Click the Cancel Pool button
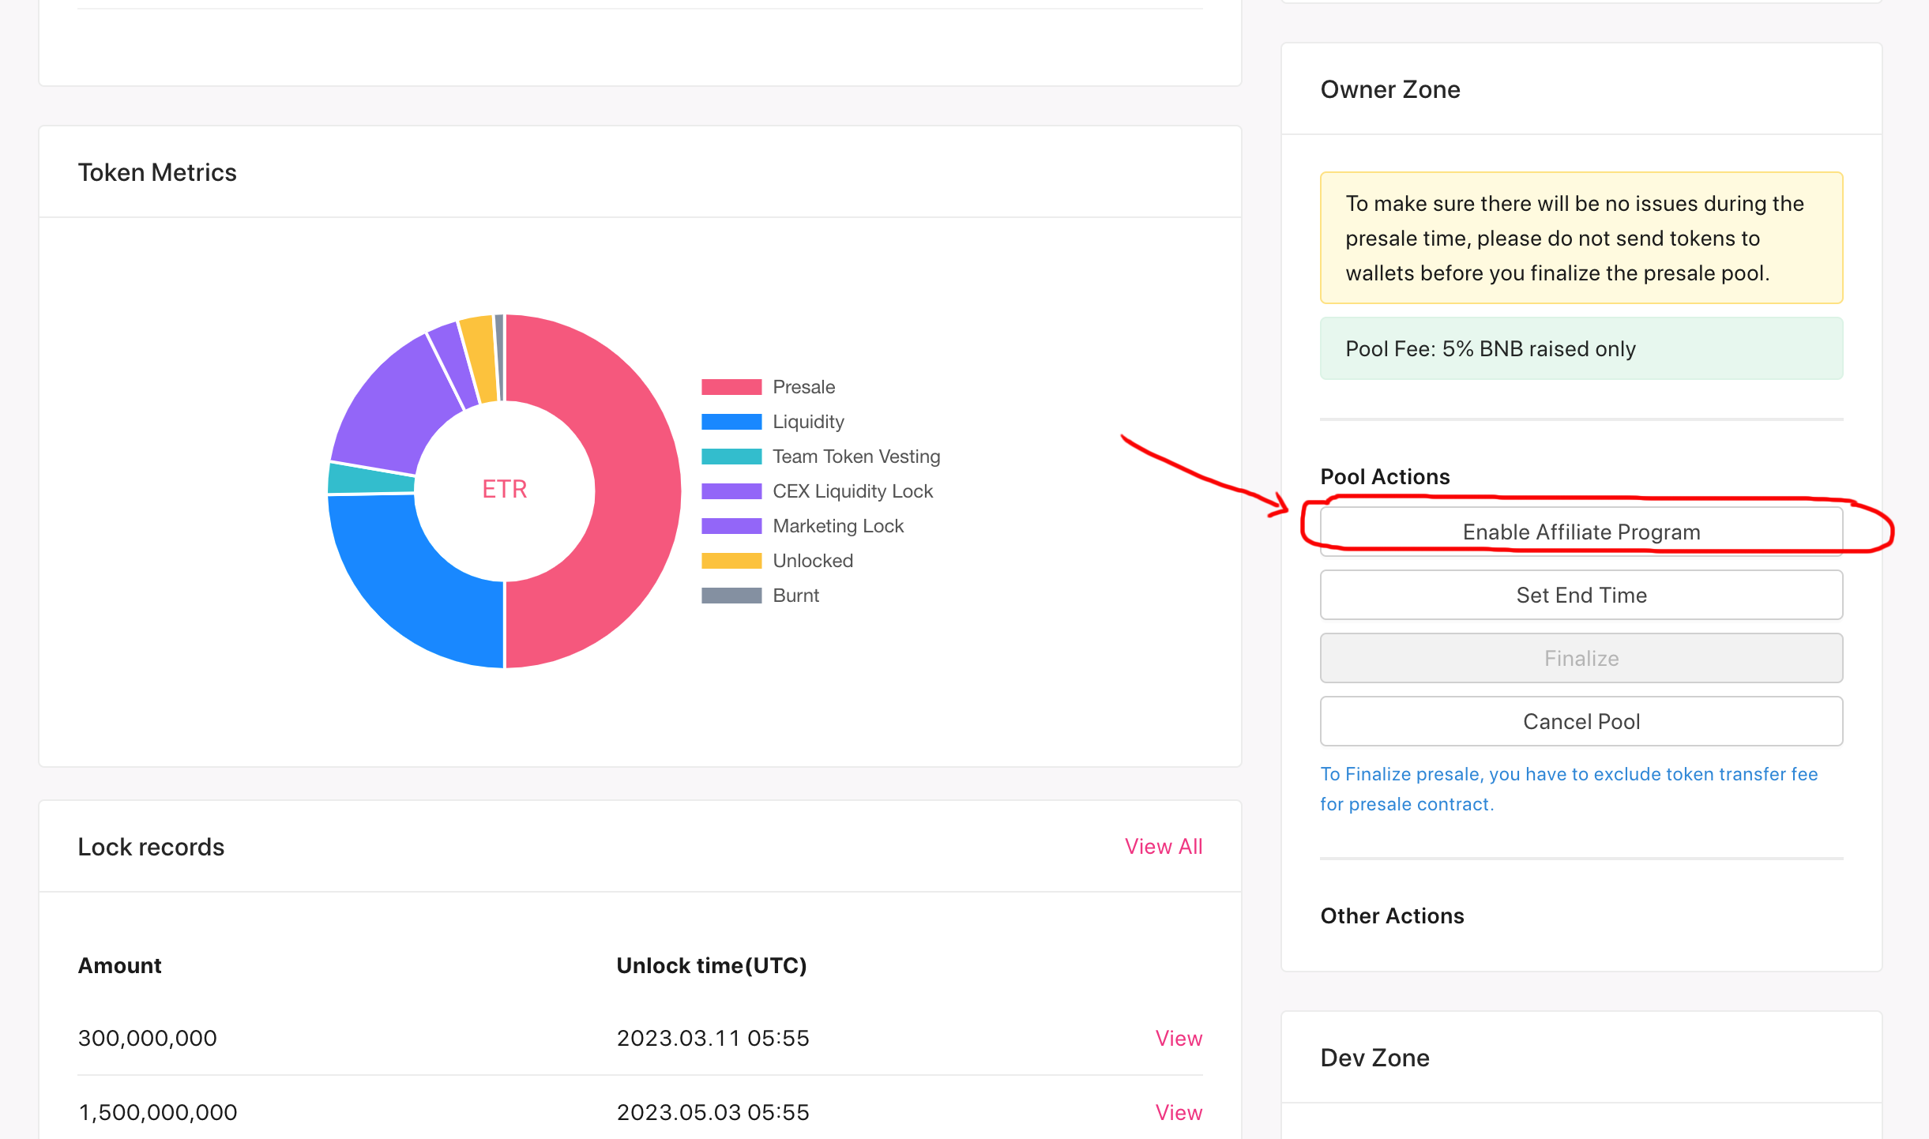 pyautogui.click(x=1581, y=721)
